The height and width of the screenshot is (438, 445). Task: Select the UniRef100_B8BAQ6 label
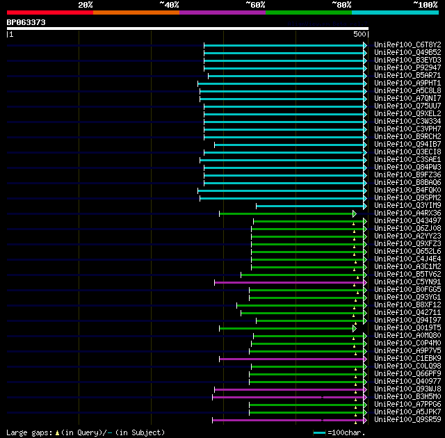pyautogui.click(x=407, y=183)
